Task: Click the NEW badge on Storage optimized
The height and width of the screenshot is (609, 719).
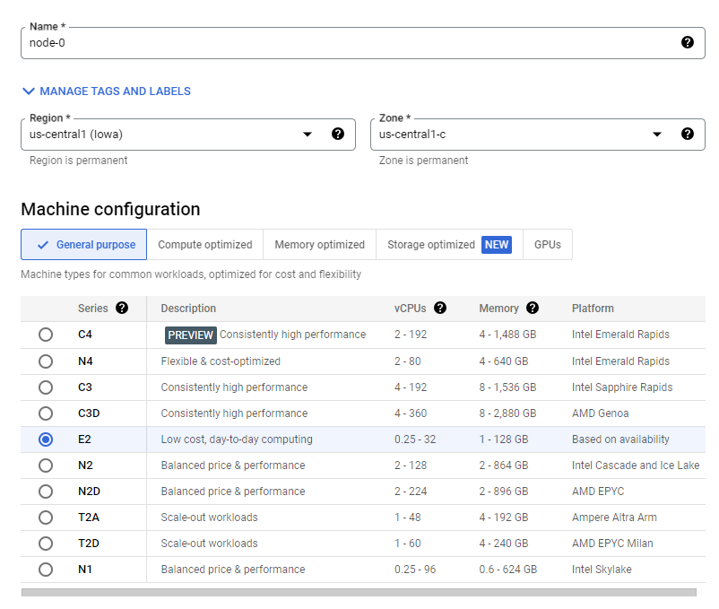Action: point(496,244)
